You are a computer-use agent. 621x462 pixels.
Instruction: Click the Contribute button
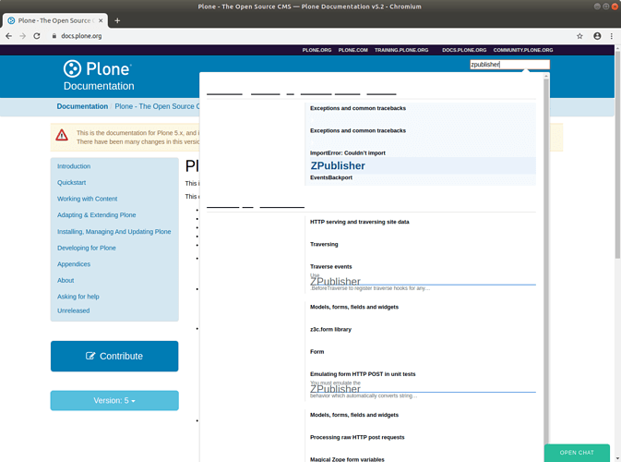coord(114,356)
